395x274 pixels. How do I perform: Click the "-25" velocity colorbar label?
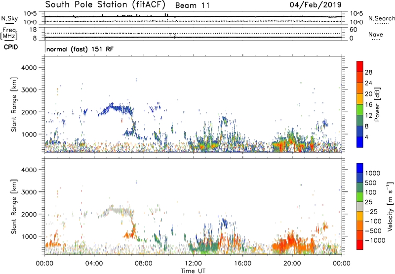(x=371, y=212)
